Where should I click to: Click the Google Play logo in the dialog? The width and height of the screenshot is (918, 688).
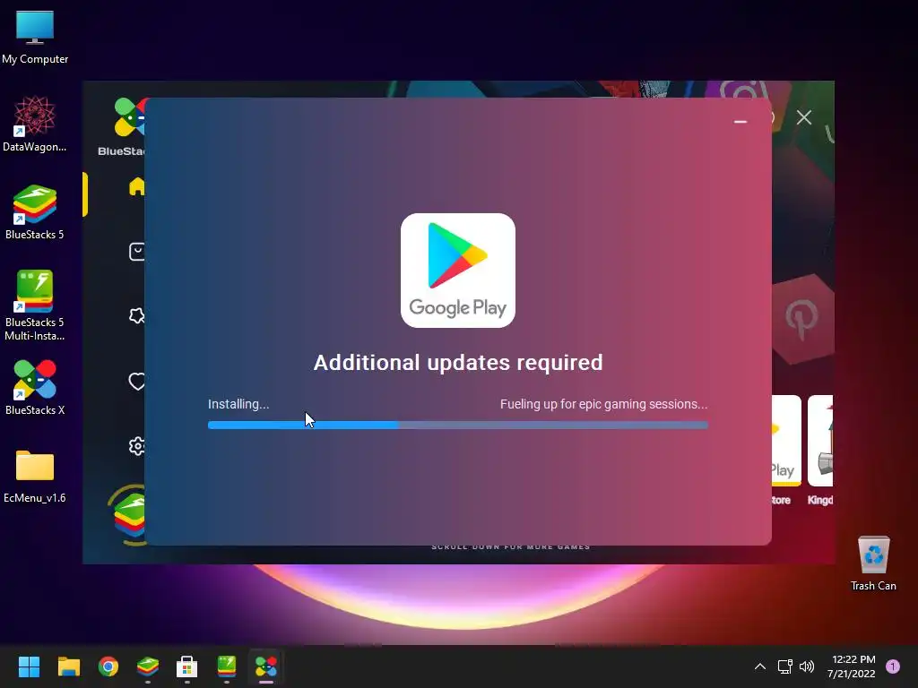point(458,271)
